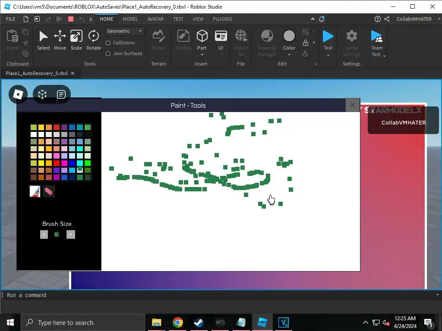Open the FILE menu
The height and width of the screenshot is (331, 442).
click(11, 19)
